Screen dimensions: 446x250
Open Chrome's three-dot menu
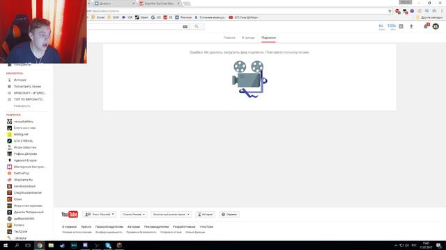pyautogui.click(x=442, y=11)
